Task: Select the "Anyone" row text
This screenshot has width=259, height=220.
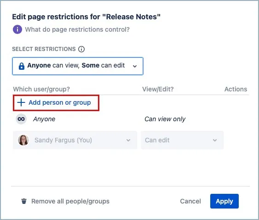Action: [x=44, y=119]
